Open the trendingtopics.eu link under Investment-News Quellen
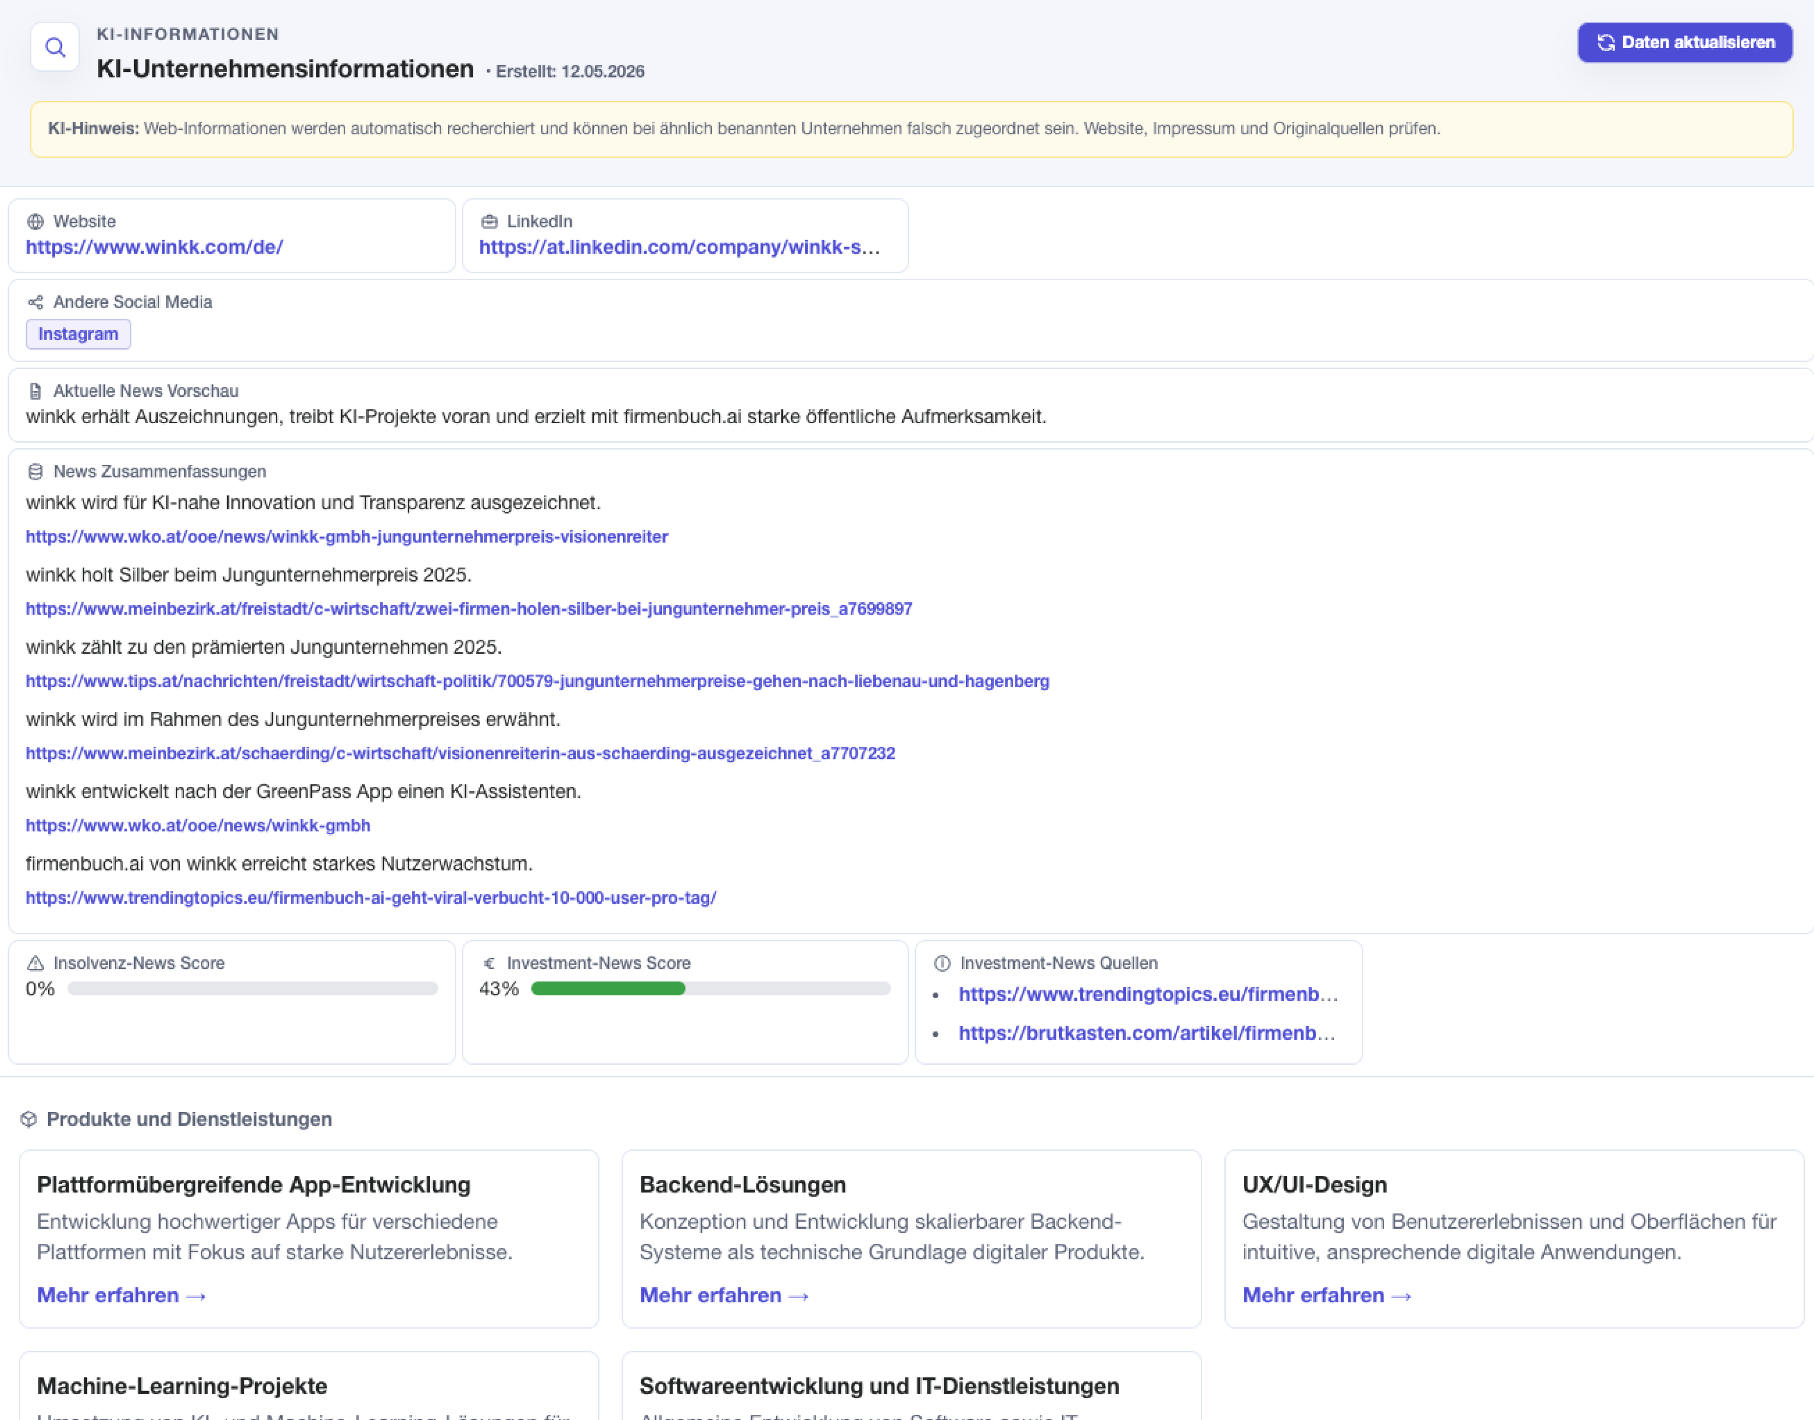 pos(1148,995)
